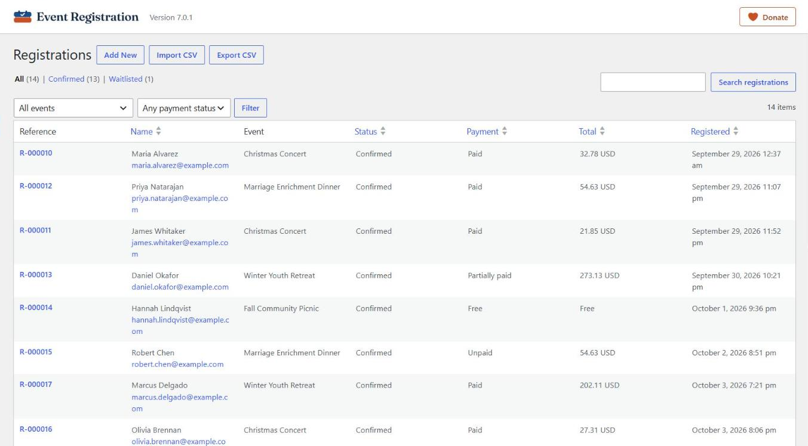808x446 pixels.
Task: Click the 'Partially paid' payment cell
Action: coord(490,275)
